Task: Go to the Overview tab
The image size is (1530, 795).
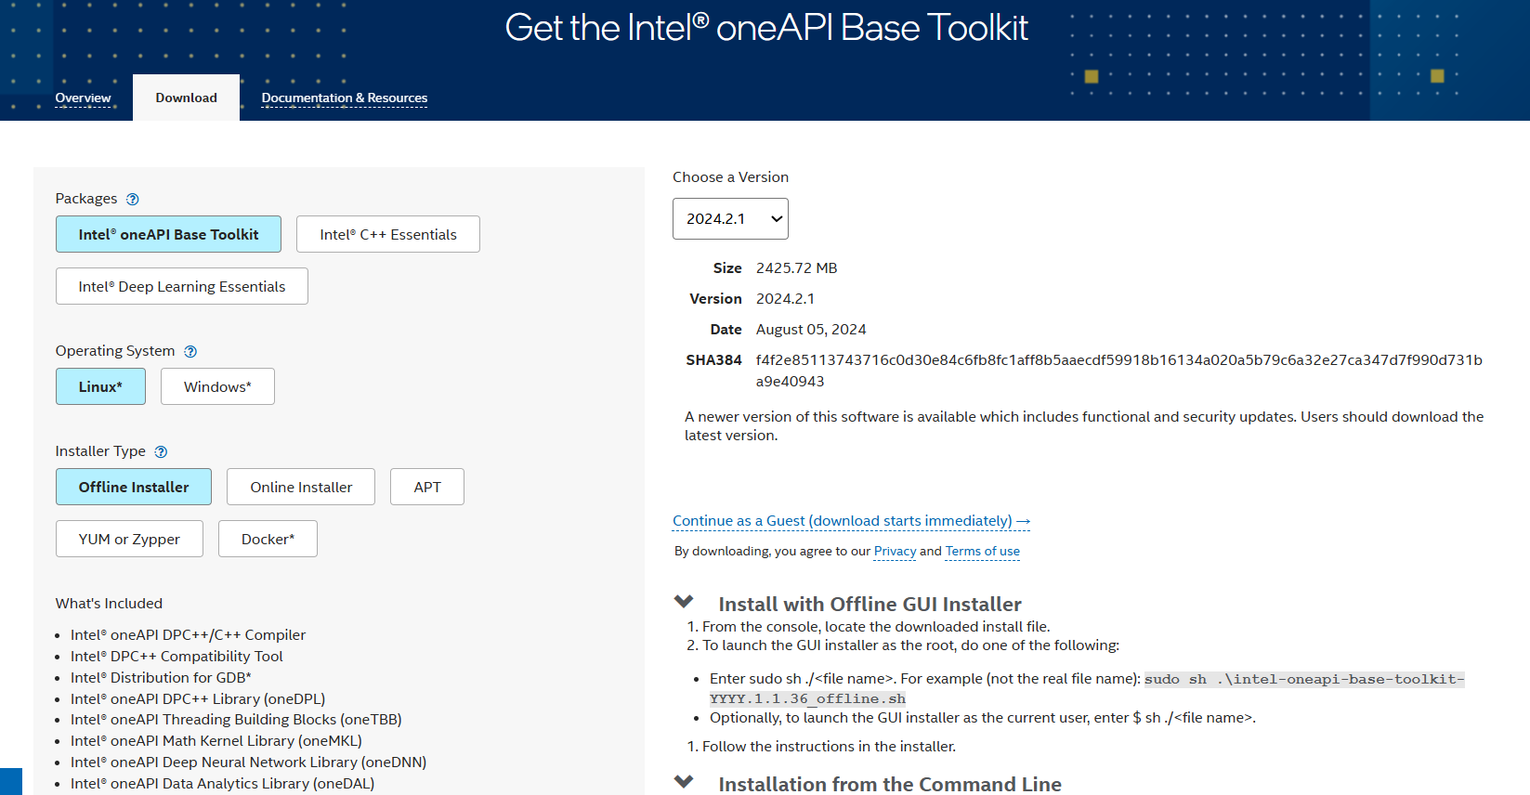Action: pyautogui.click(x=83, y=98)
